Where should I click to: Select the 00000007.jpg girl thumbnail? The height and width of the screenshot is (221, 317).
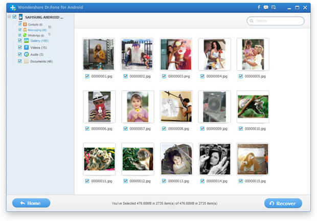(138, 106)
